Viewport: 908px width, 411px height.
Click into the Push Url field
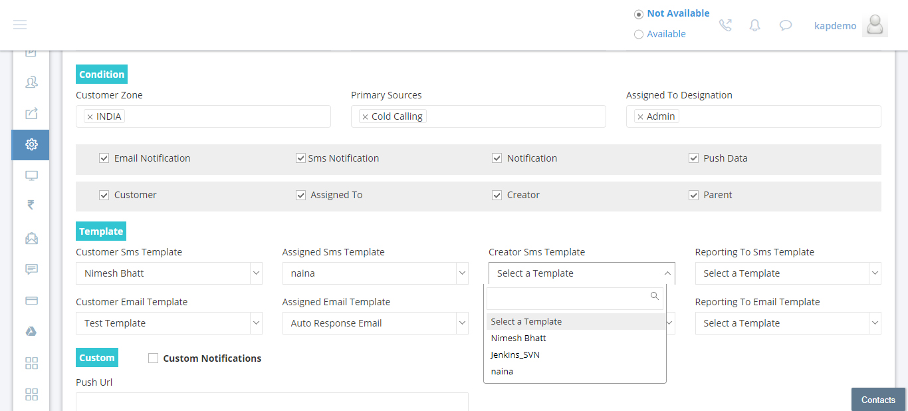pyautogui.click(x=272, y=402)
